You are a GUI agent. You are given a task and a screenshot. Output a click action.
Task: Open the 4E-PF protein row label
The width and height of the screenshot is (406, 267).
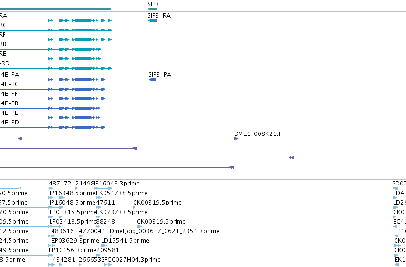9,94
